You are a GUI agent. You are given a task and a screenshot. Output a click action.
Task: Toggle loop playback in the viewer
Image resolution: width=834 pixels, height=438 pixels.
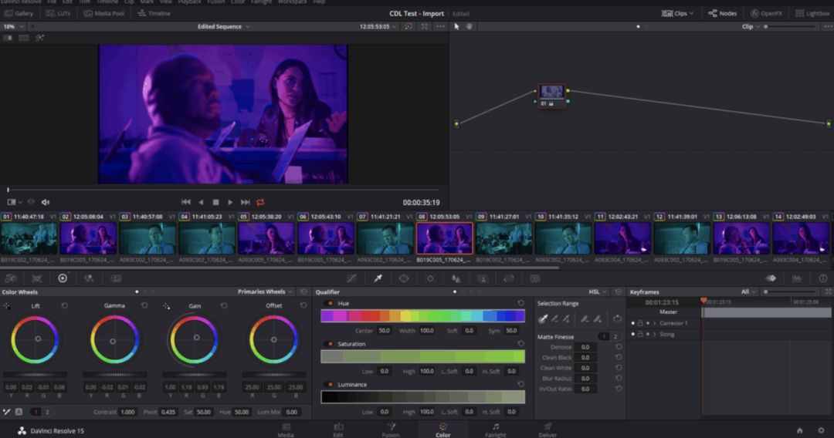(x=261, y=202)
